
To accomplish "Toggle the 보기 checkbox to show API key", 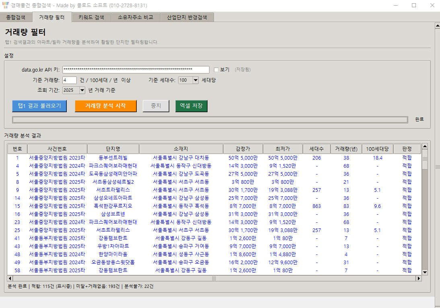I will (216, 70).
